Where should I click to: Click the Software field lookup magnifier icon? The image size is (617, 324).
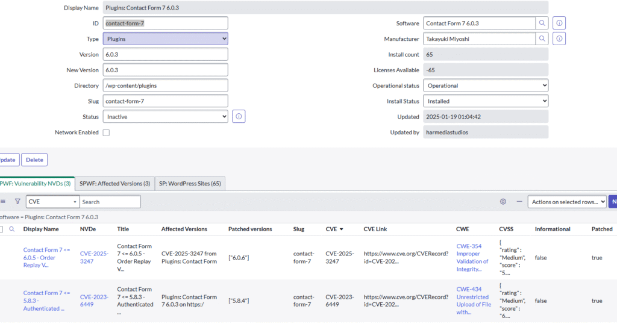click(x=542, y=23)
